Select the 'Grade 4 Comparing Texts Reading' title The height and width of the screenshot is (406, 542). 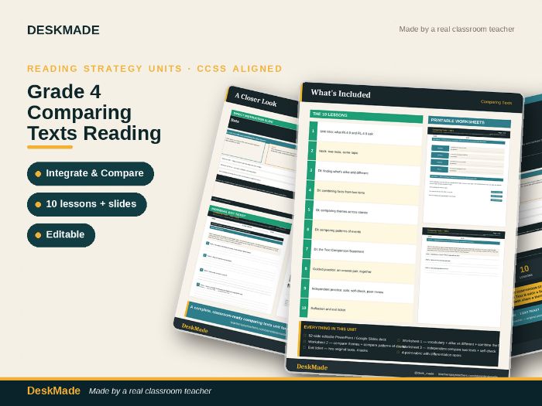(x=94, y=113)
